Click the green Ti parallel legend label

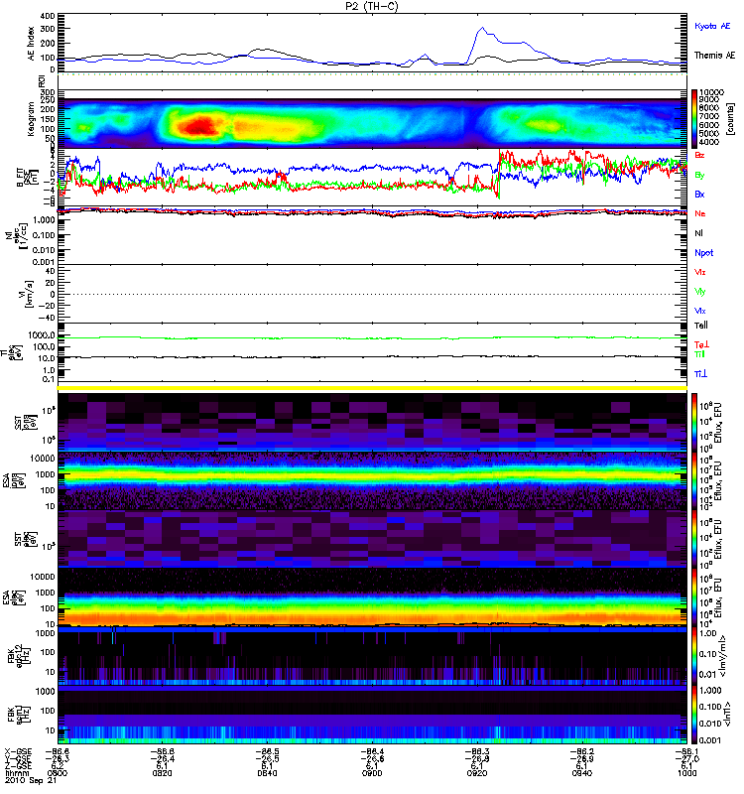(x=699, y=354)
